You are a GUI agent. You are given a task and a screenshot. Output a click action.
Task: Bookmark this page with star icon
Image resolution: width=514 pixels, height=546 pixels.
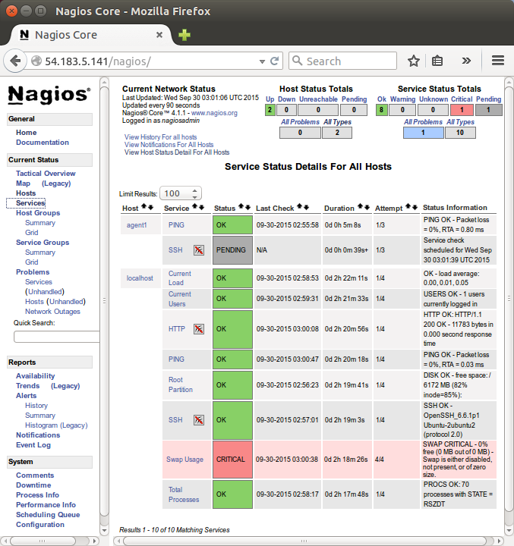coord(414,61)
